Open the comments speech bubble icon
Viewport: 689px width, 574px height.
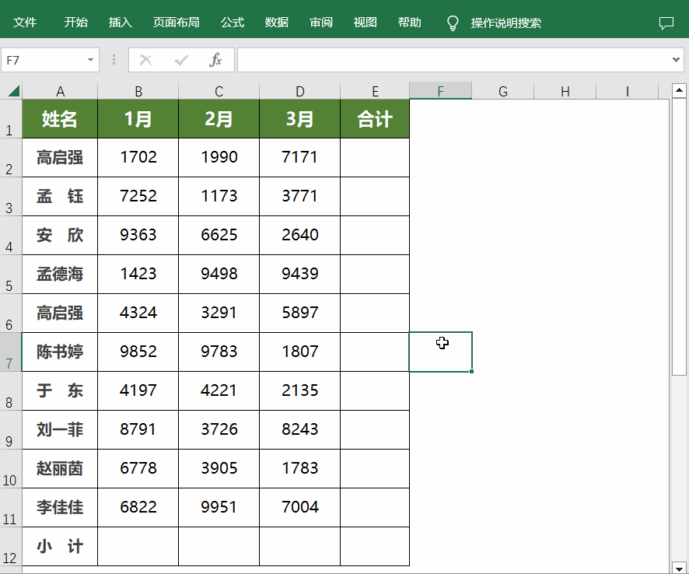click(666, 23)
